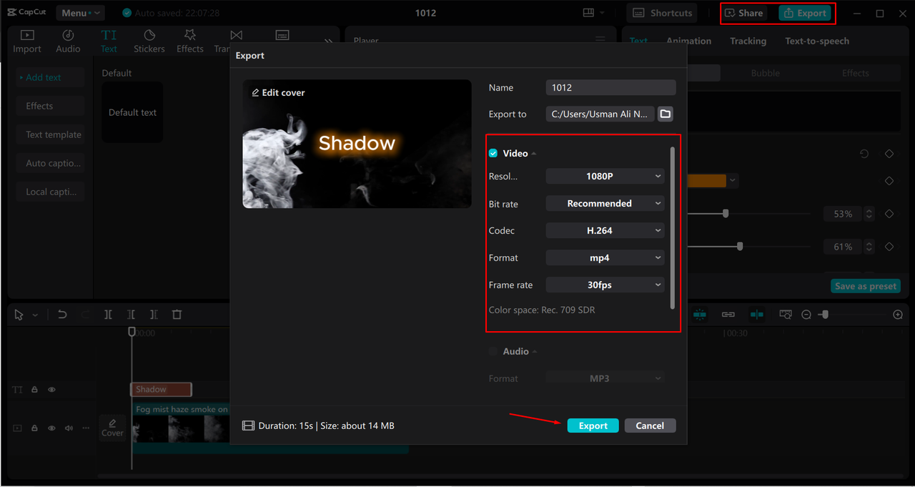This screenshot has height=487, width=915.
Task: Click the Name input field containing 1012
Action: click(610, 87)
